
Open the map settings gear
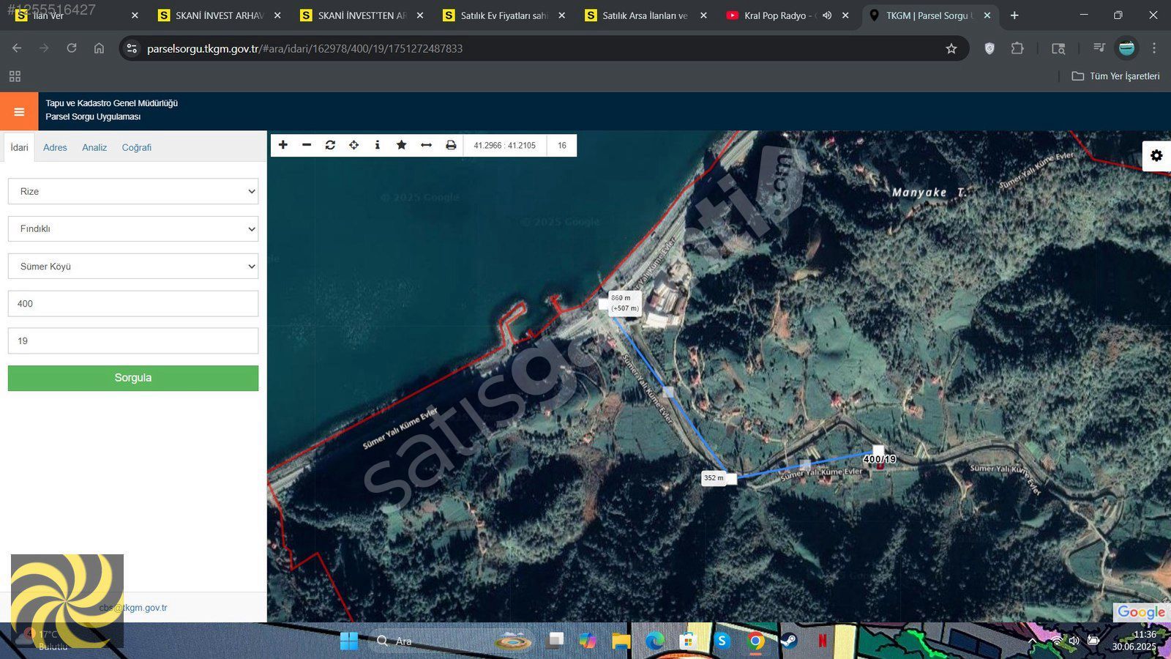pyautogui.click(x=1156, y=155)
